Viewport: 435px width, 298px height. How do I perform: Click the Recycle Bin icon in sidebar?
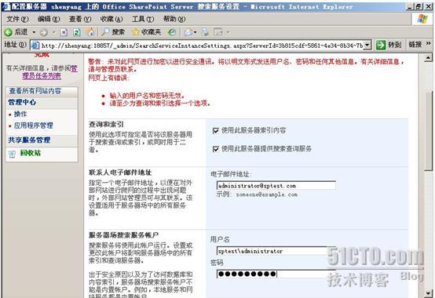12,154
